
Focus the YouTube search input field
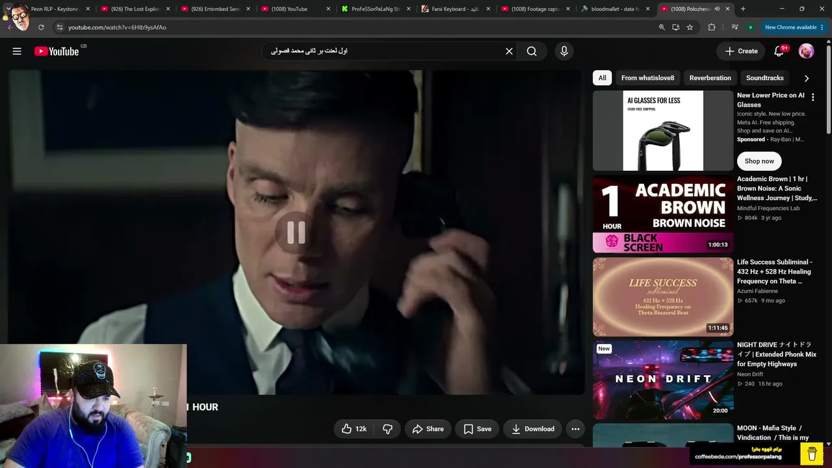coord(383,51)
